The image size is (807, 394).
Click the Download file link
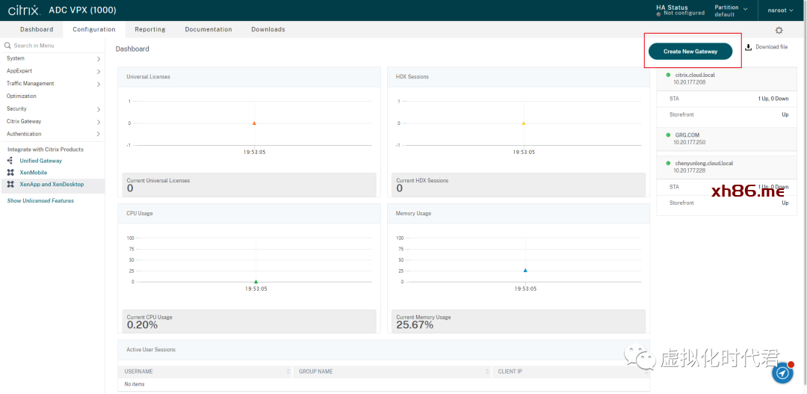[x=771, y=47]
